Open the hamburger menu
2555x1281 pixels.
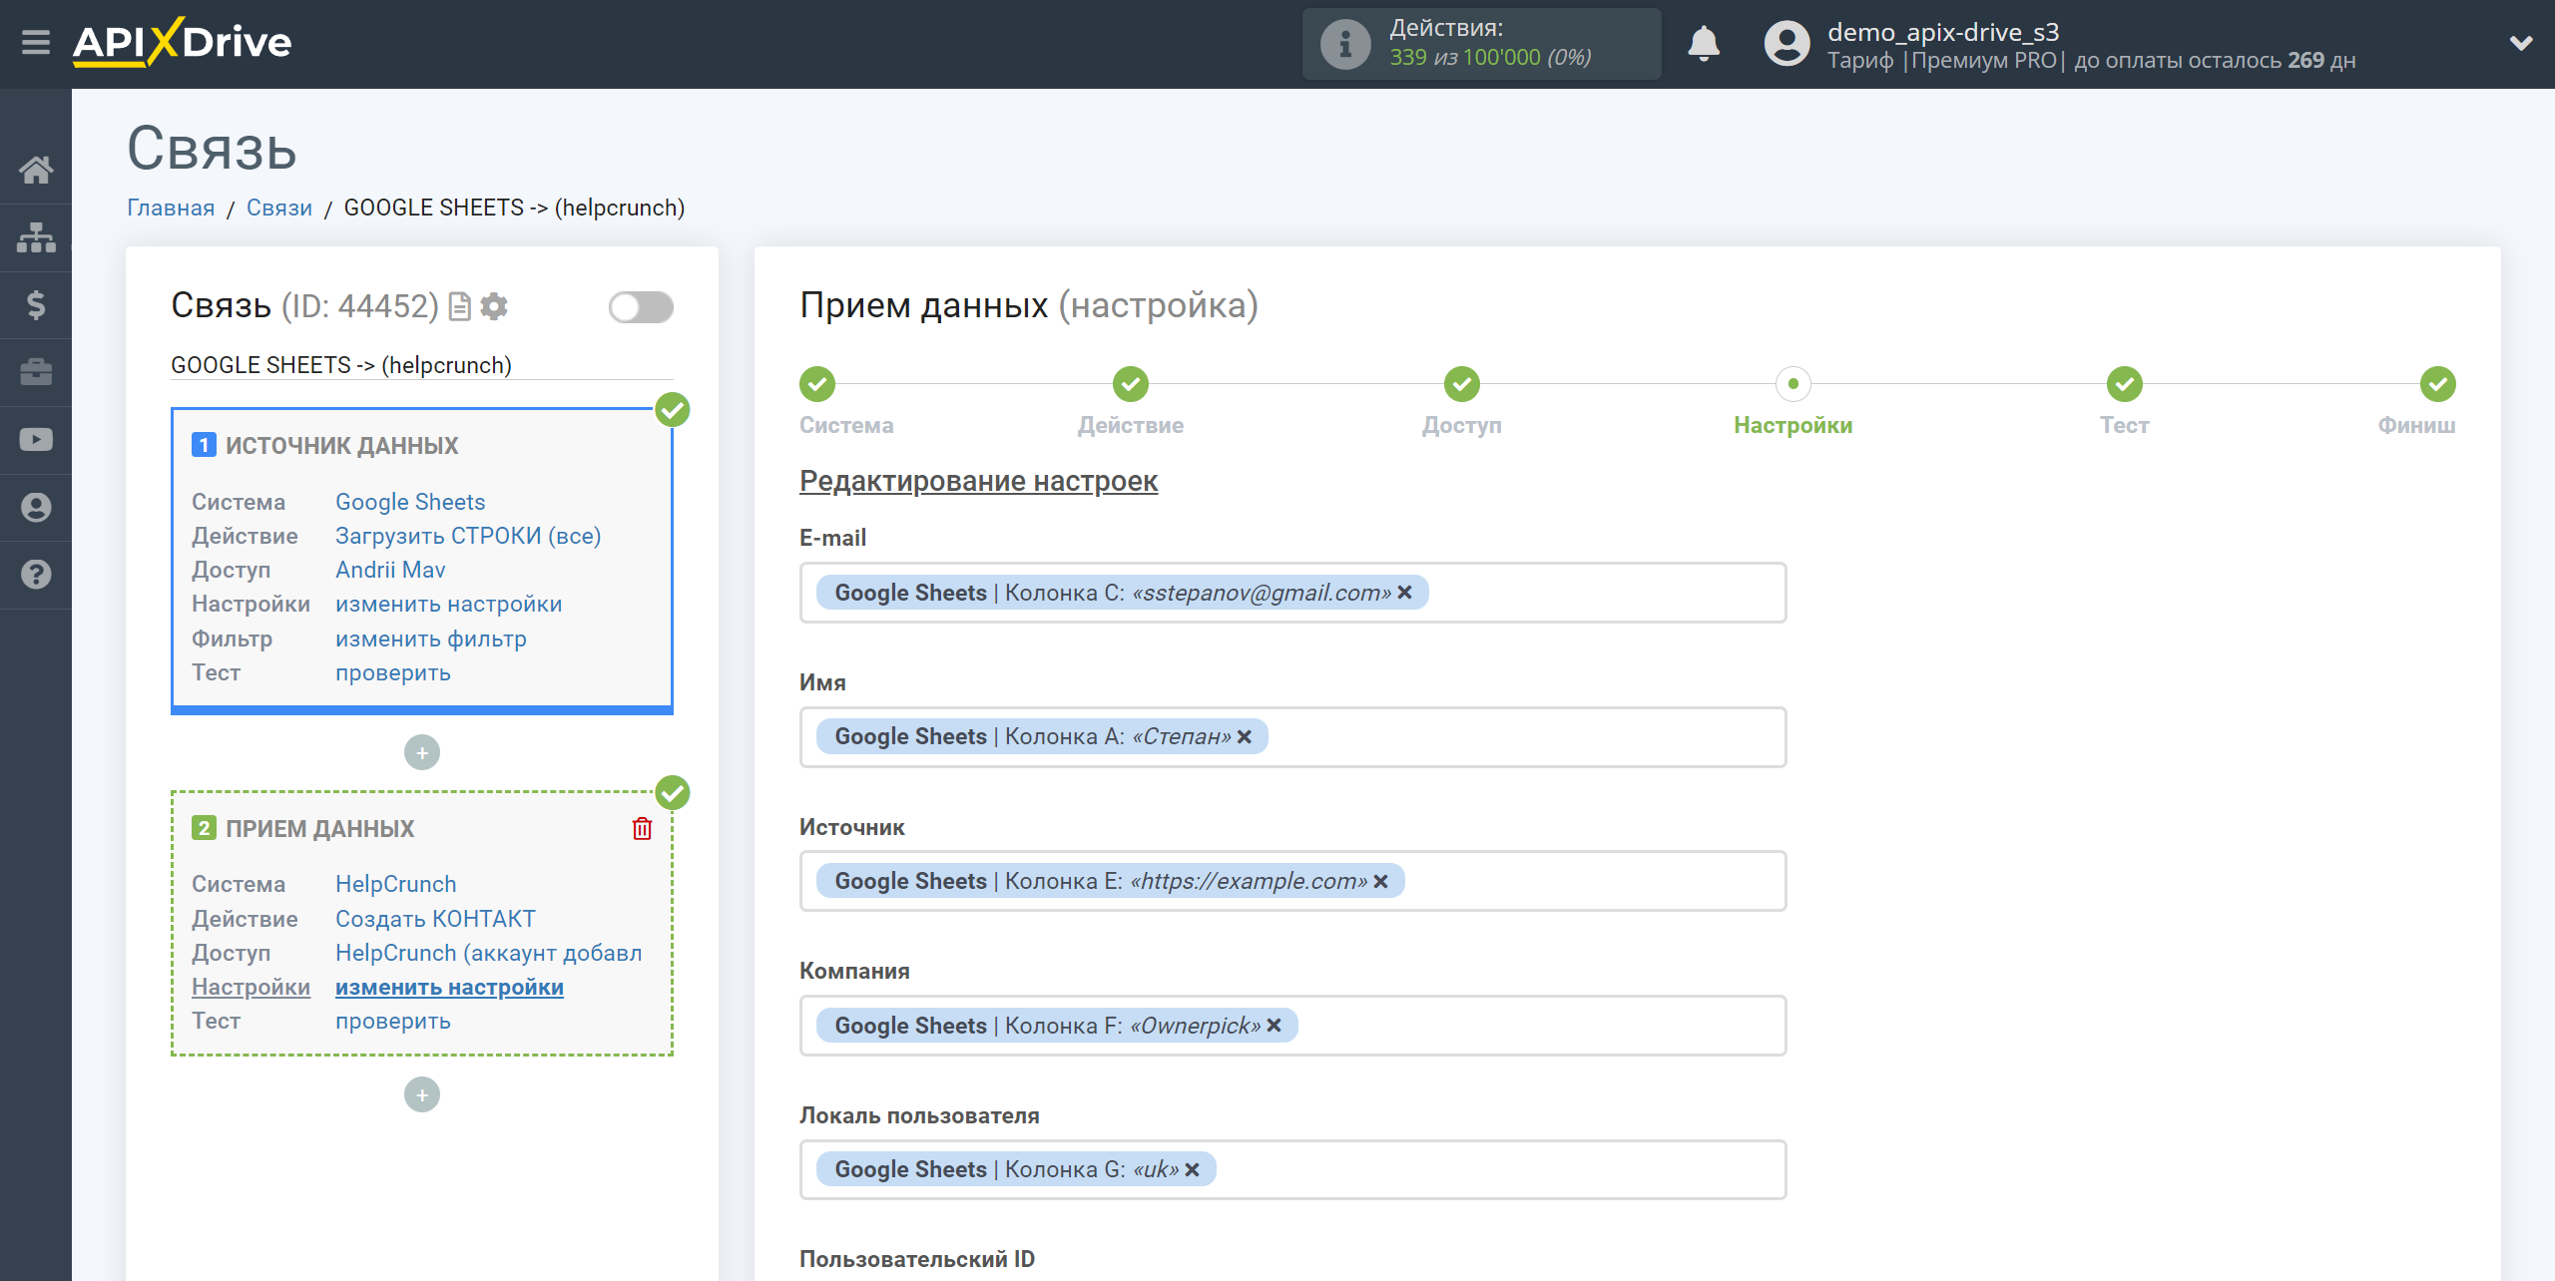tap(36, 43)
